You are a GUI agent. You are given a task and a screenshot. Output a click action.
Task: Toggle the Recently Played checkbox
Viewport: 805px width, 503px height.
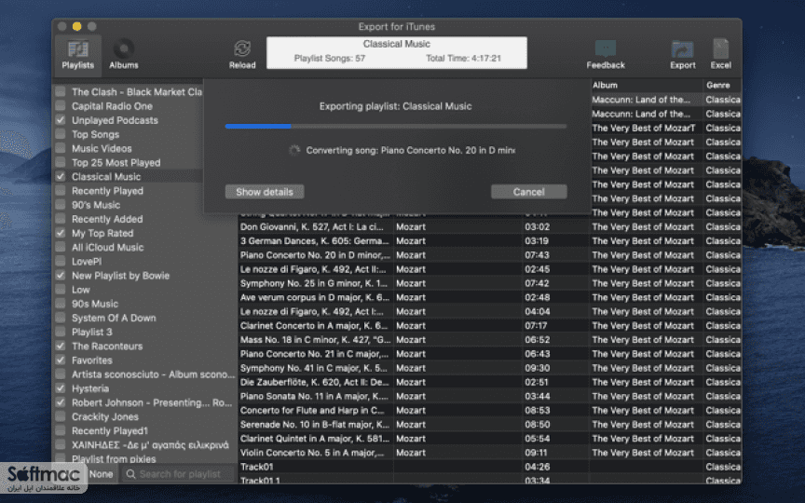click(x=61, y=191)
